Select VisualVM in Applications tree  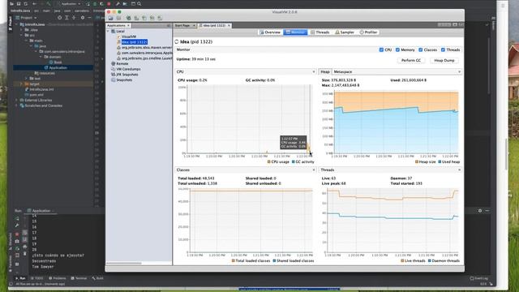coord(128,36)
